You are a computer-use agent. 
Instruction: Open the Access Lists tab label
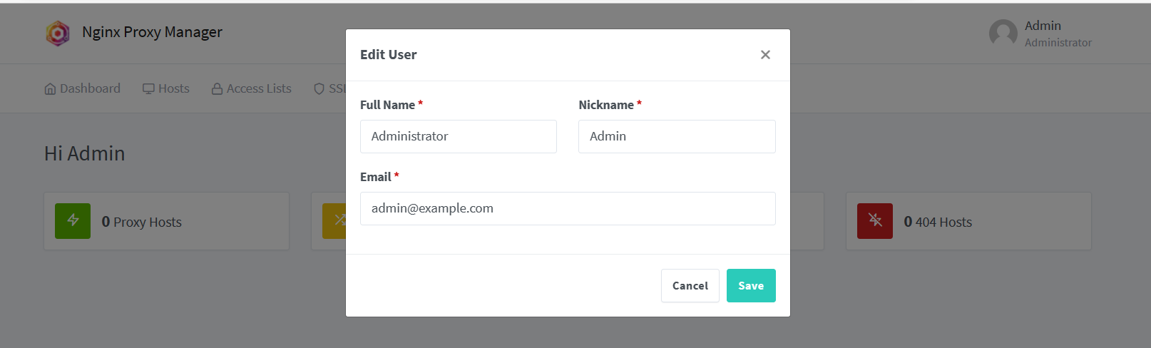pos(259,88)
